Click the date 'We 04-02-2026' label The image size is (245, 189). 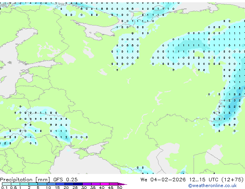tap(163, 180)
